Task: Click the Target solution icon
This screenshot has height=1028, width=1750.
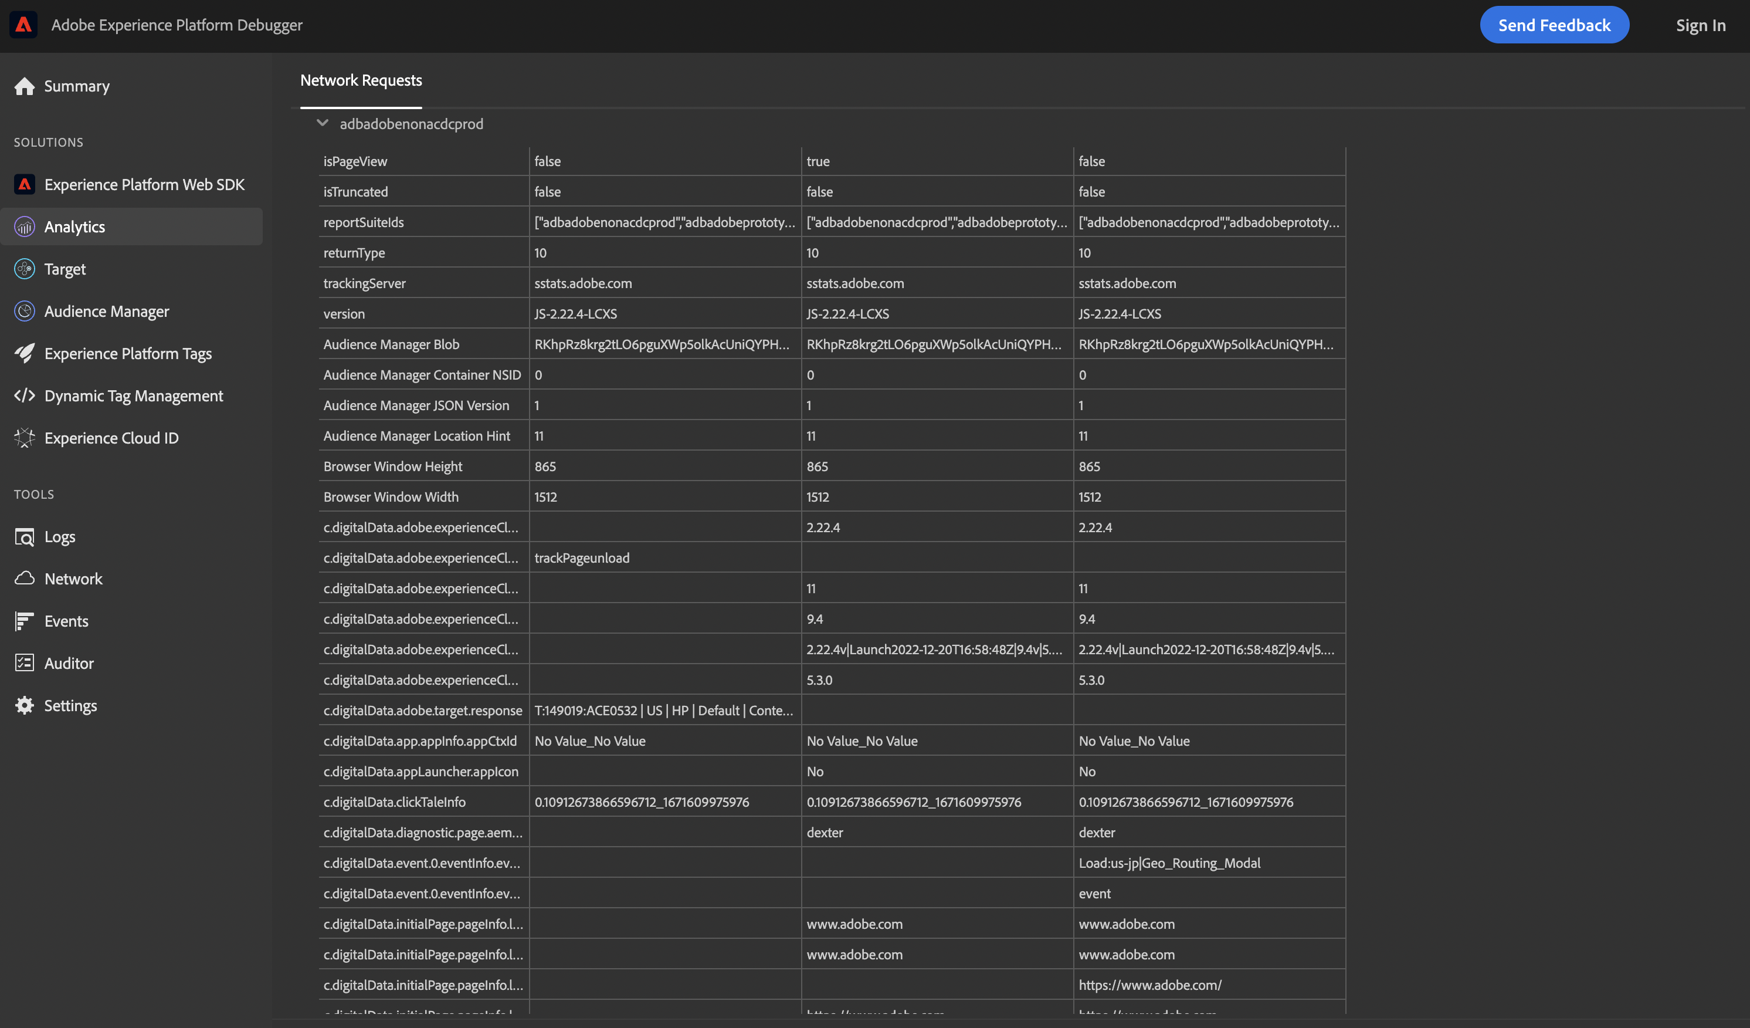Action: click(24, 269)
